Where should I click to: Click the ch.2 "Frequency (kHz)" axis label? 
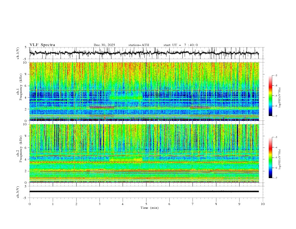tap(21, 149)
